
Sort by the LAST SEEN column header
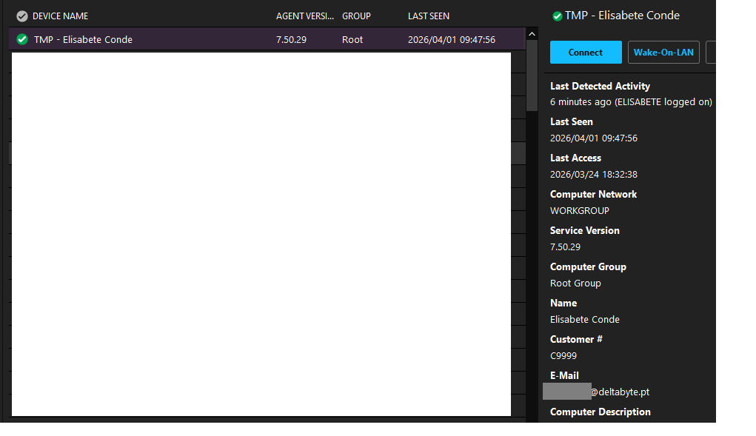point(429,16)
